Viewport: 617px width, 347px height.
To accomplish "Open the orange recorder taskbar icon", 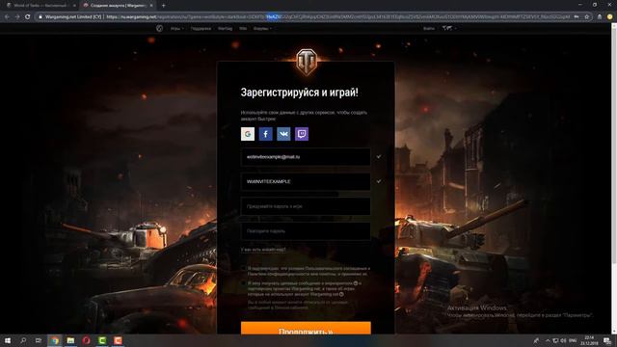I will point(118,340).
